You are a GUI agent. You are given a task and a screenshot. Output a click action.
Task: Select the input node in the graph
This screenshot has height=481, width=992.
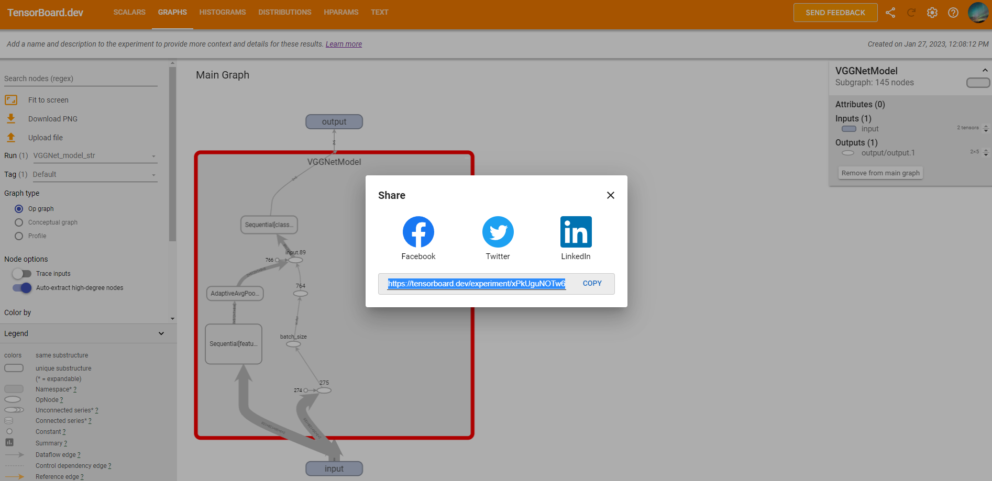(x=334, y=468)
